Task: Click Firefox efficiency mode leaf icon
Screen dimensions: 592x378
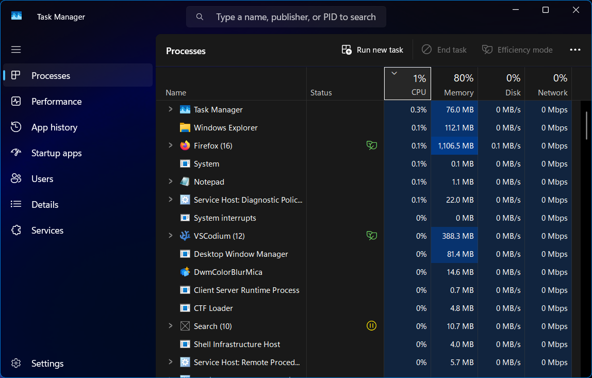Action: pos(371,145)
